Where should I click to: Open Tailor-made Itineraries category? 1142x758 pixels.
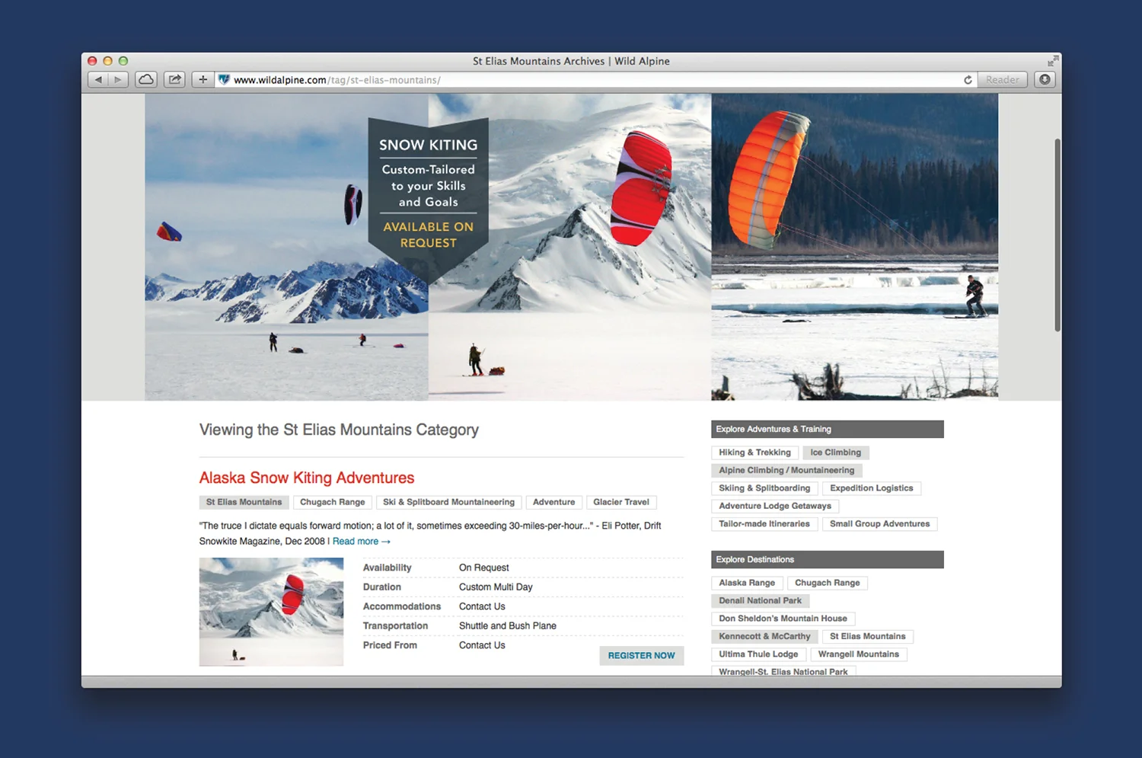pyautogui.click(x=764, y=524)
